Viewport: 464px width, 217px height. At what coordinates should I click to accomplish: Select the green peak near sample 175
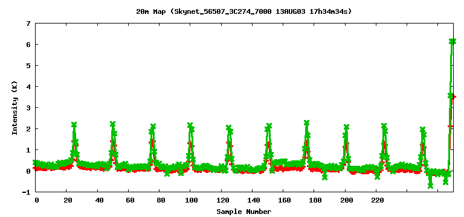coord(306,122)
